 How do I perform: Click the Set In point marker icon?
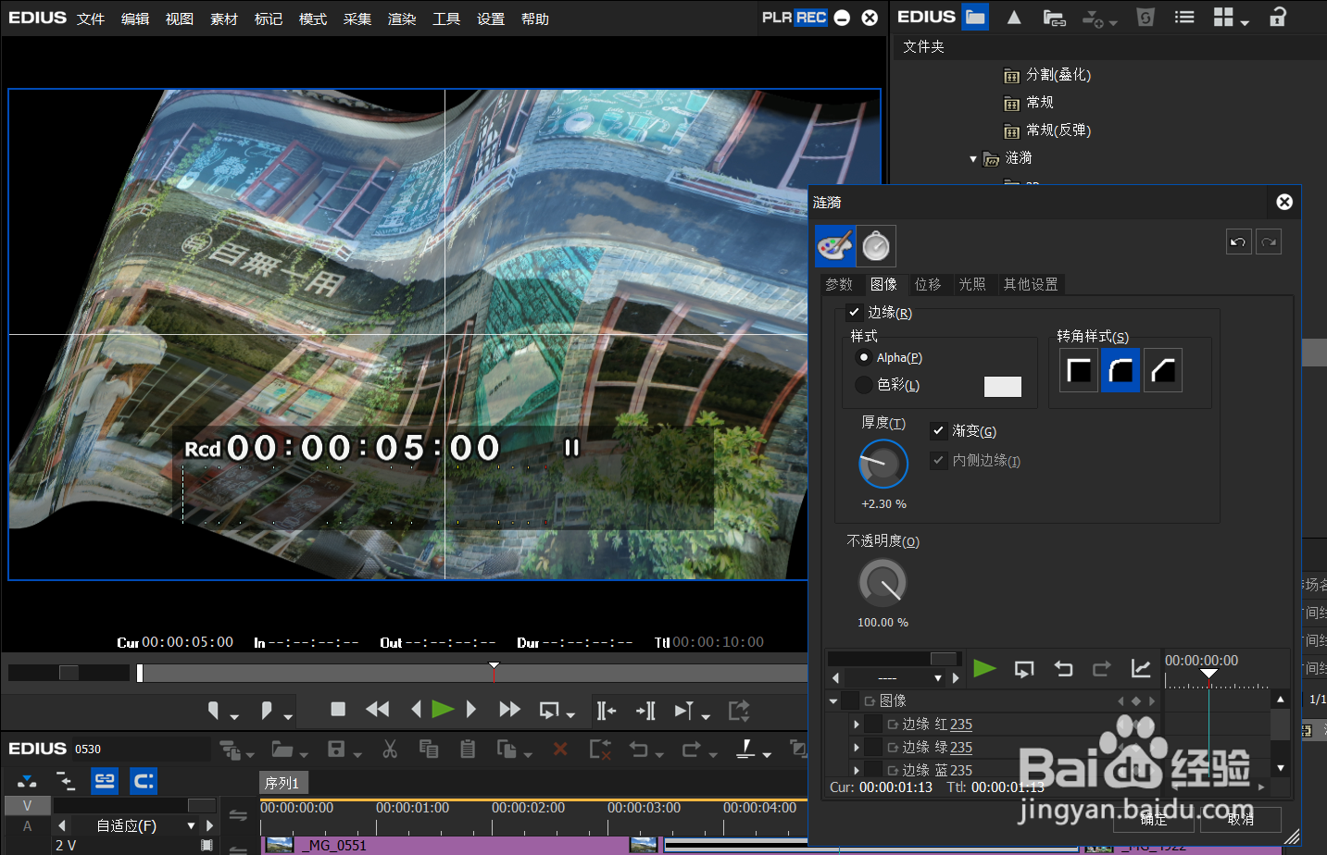click(x=215, y=711)
